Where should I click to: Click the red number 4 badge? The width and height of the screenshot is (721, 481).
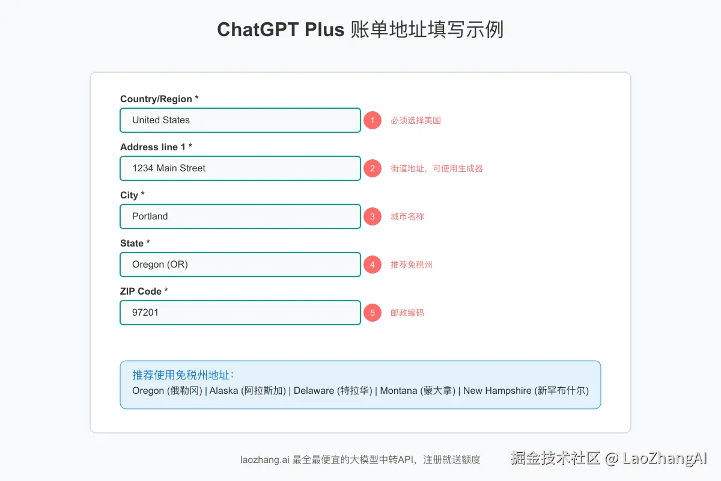(373, 265)
